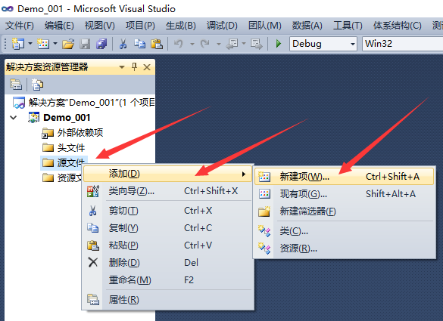Choose 删除(D) from context menu

[168, 263]
